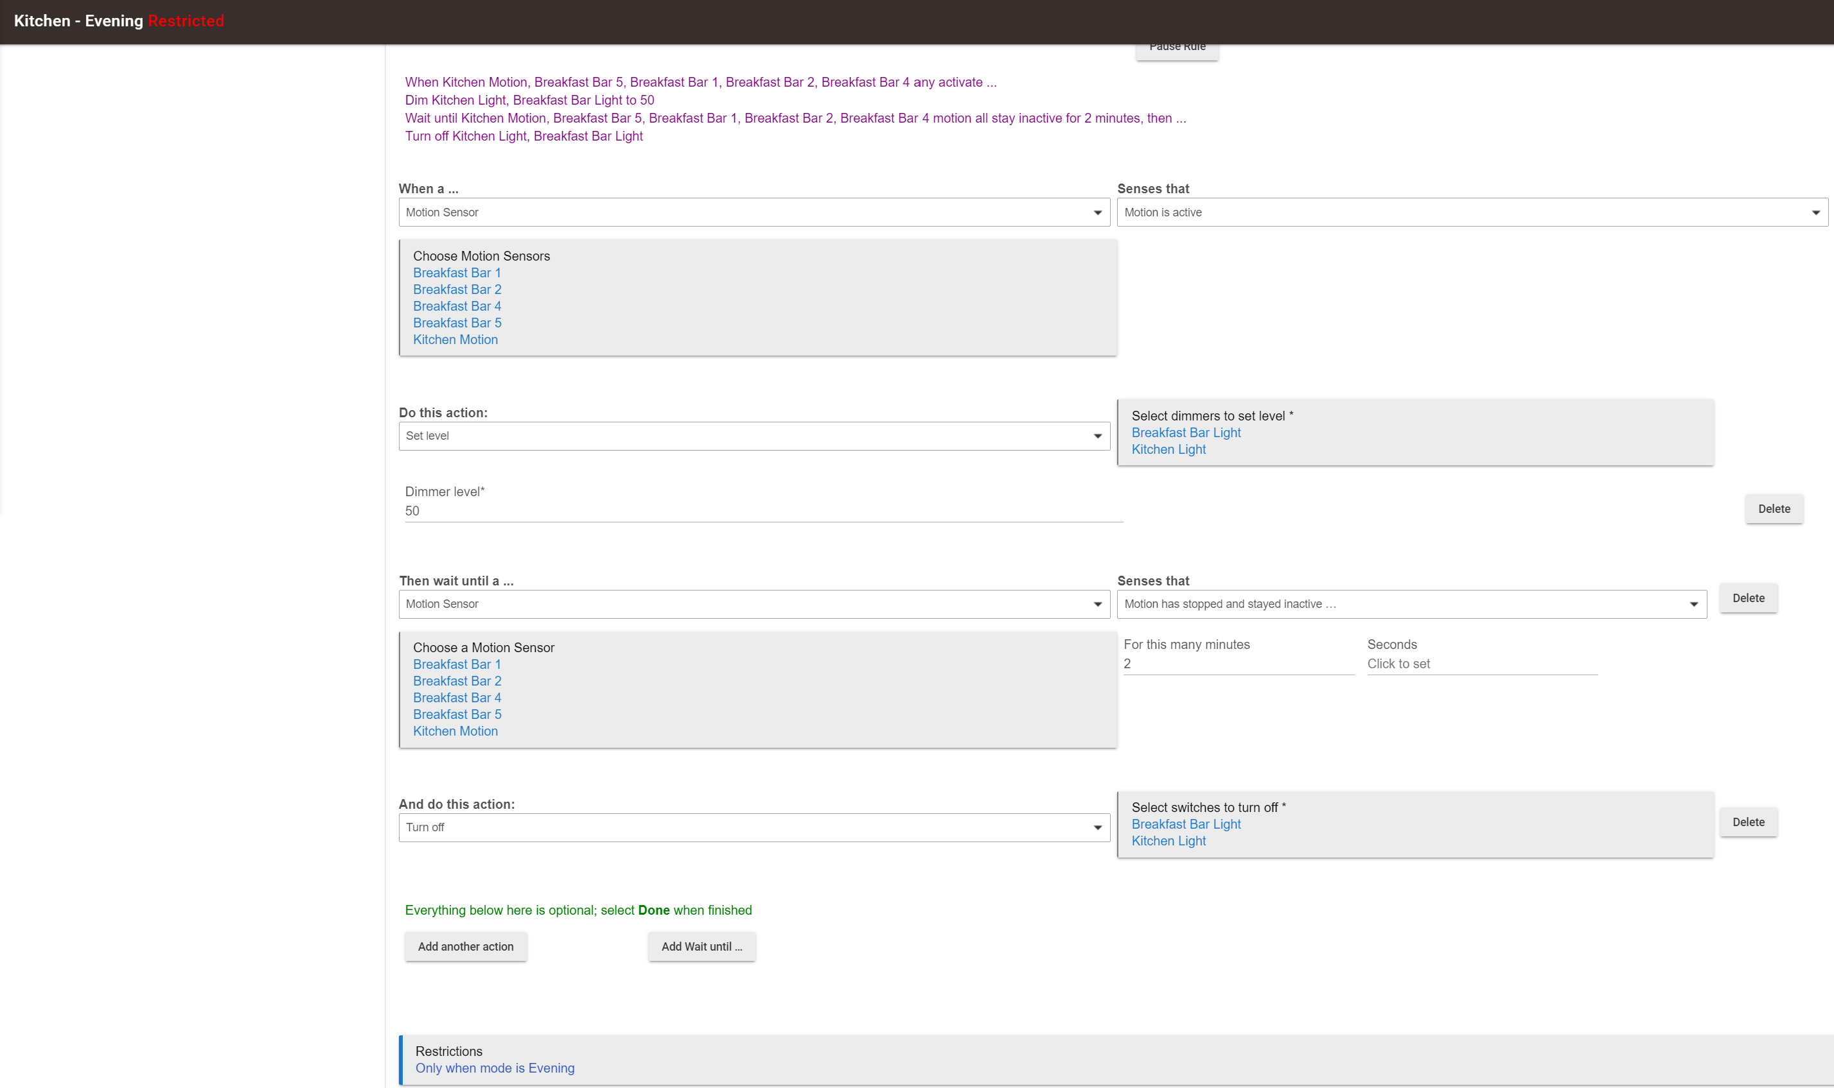Expand the 'Do this action' Set level dropdown
Screen dimensions: 1834x1088
click(x=754, y=435)
